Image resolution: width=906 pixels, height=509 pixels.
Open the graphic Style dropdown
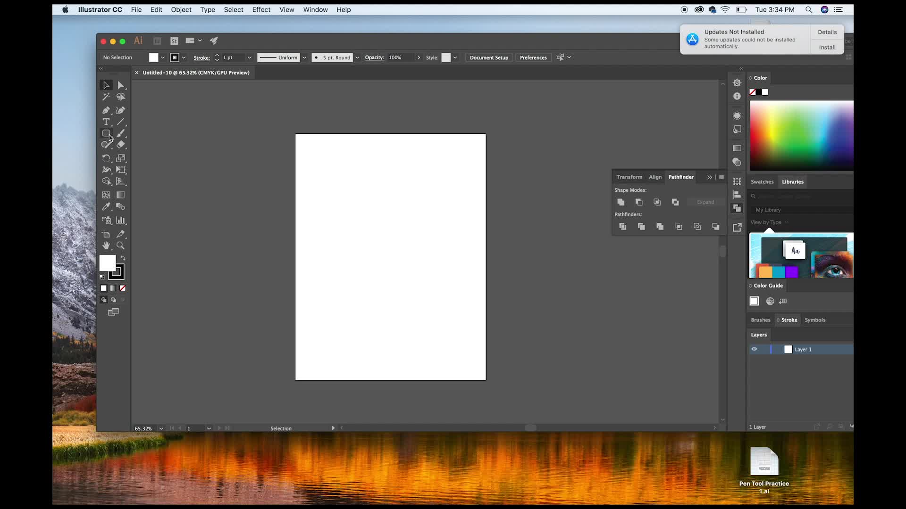pyautogui.click(x=455, y=57)
